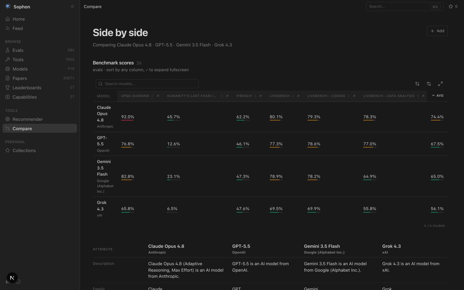Click the Add button to add a model
Screen dimensions: 464x290
coord(437,31)
